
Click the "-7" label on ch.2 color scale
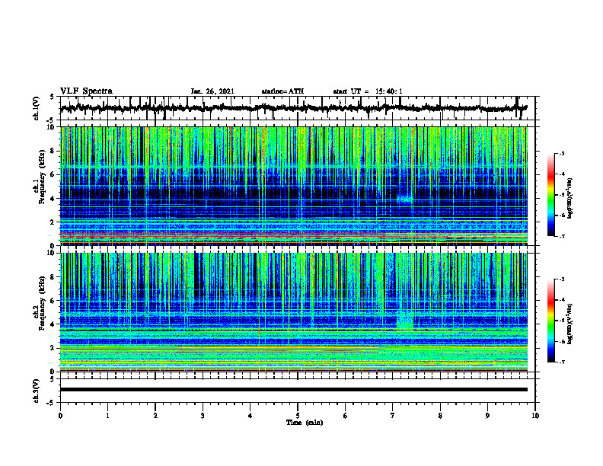[561, 362]
